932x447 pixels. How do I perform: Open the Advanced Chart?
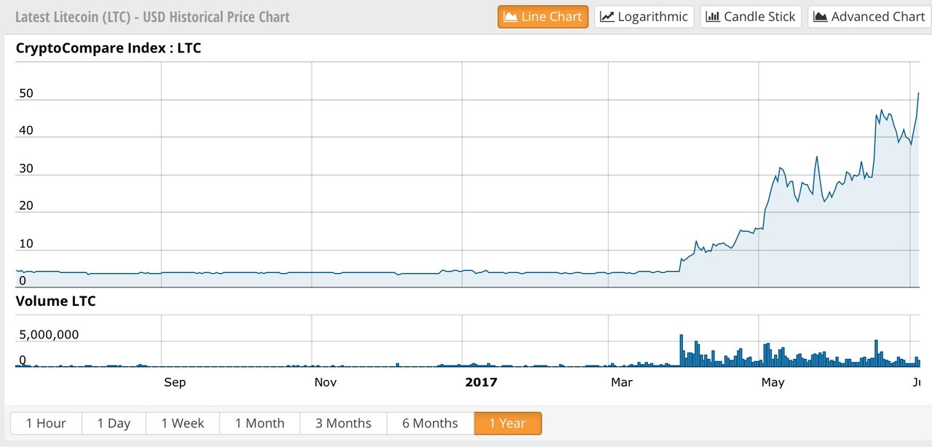point(869,17)
